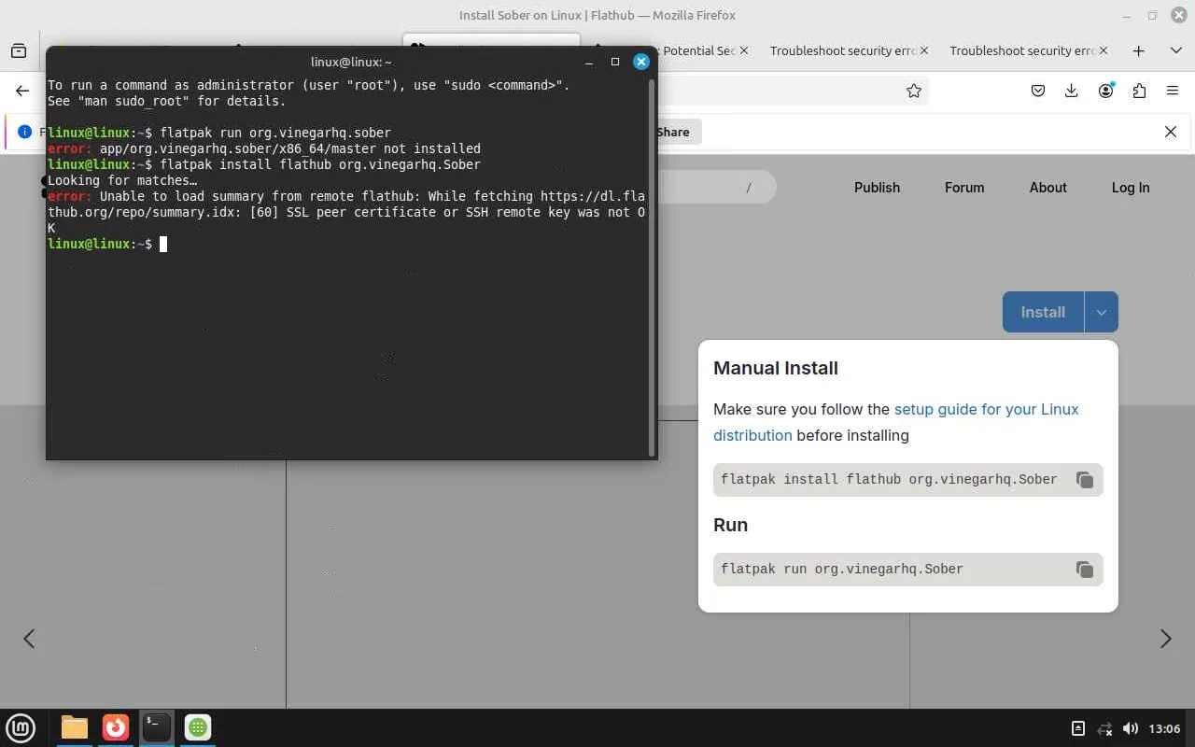The width and height of the screenshot is (1195, 747).
Task: Copy the flatpak install command
Action: tap(1084, 480)
